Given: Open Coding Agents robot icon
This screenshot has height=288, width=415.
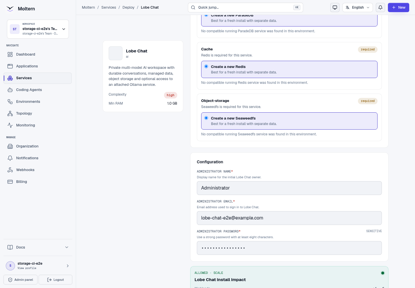Looking at the screenshot, I should click(10, 90).
